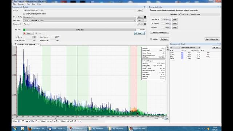233x131 pixels.
Task: Pin the Energy Calibration panel
Action: click(x=218, y=7)
